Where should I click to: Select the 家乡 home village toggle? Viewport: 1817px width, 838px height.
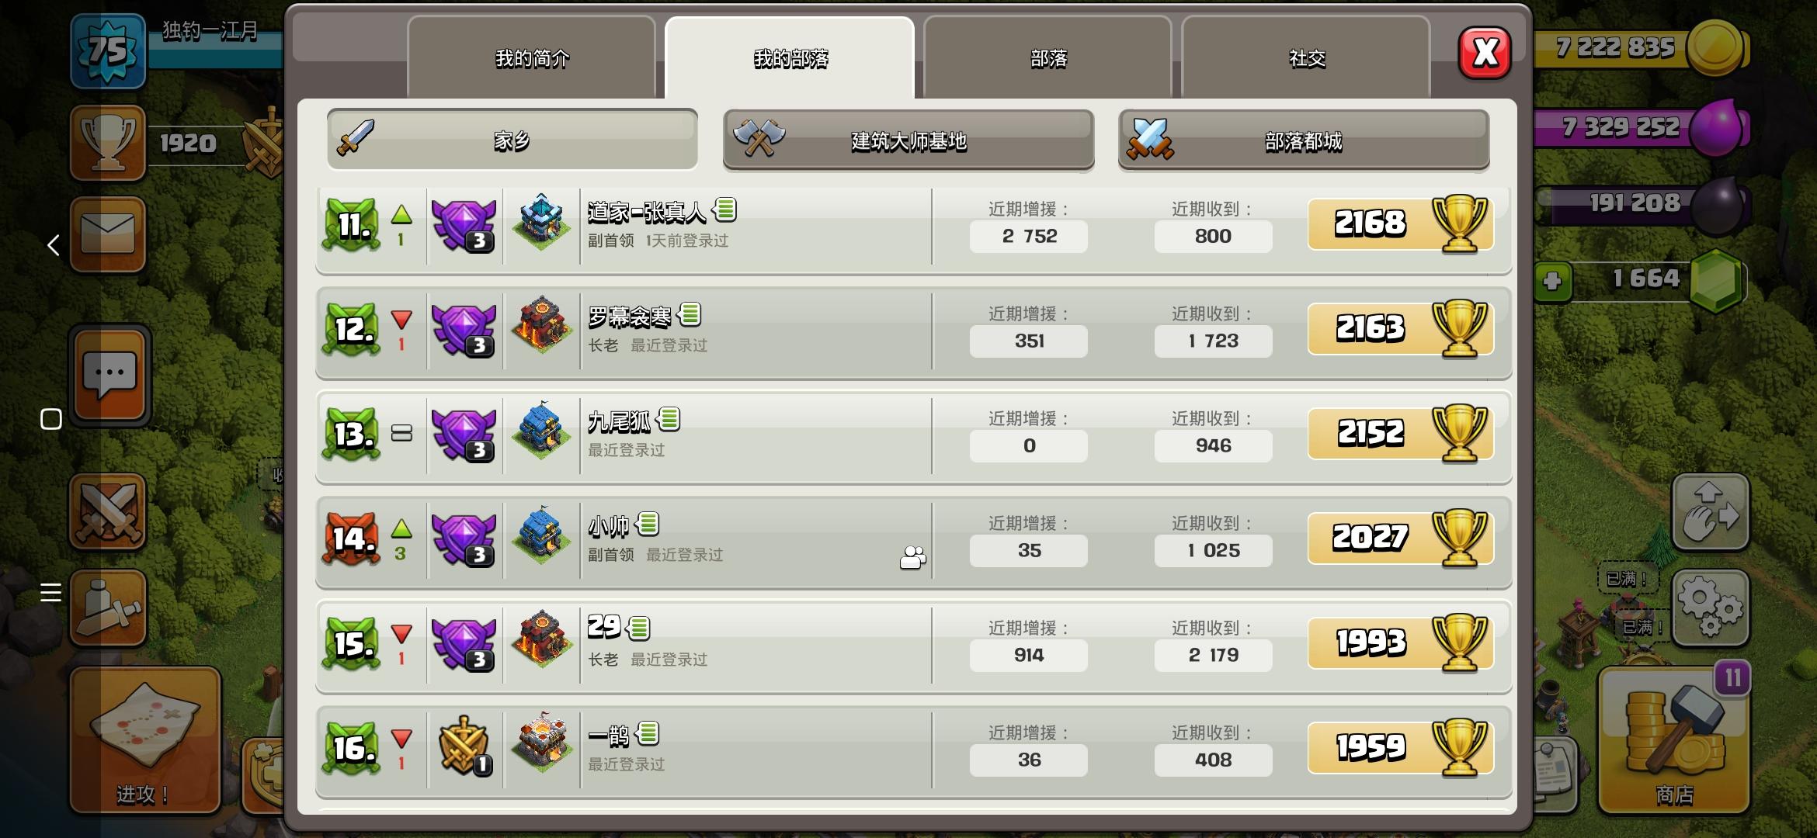tap(512, 140)
